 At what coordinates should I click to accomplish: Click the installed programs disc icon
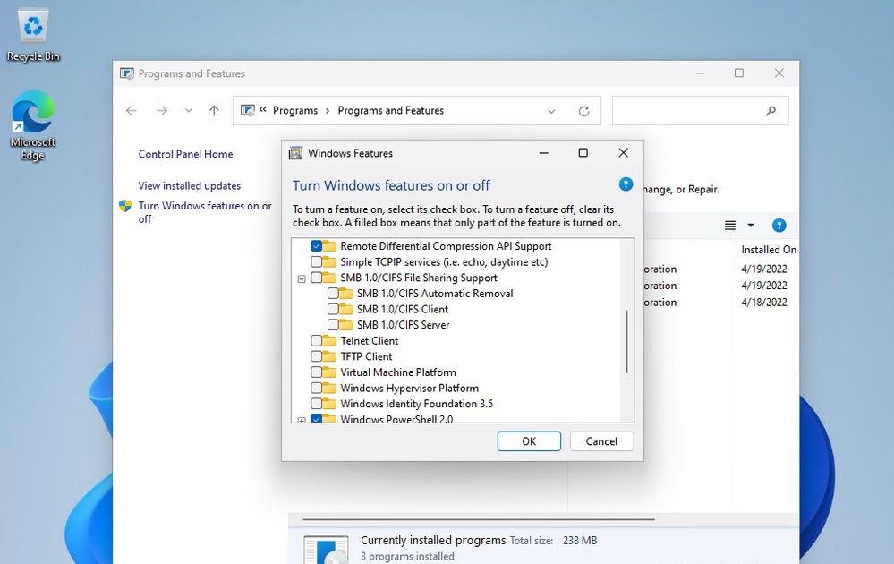click(x=326, y=550)
